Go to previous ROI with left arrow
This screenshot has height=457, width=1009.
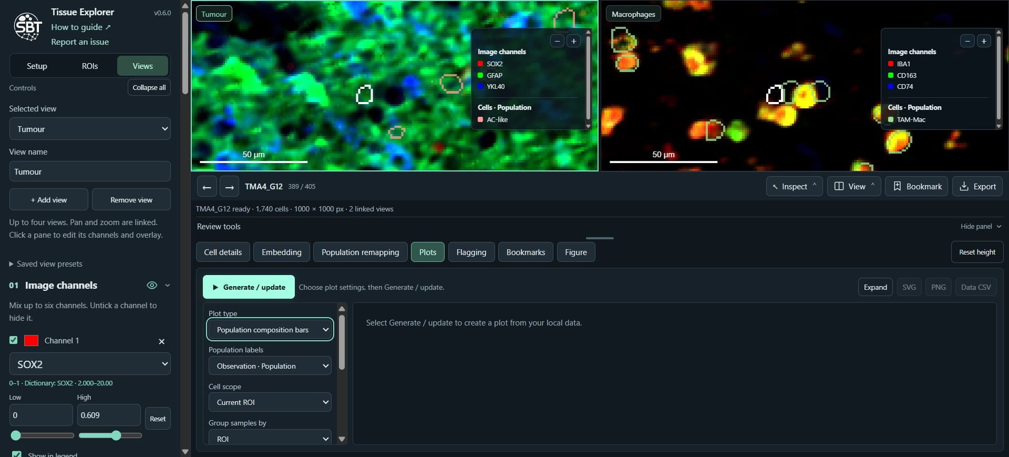[207, 187]
